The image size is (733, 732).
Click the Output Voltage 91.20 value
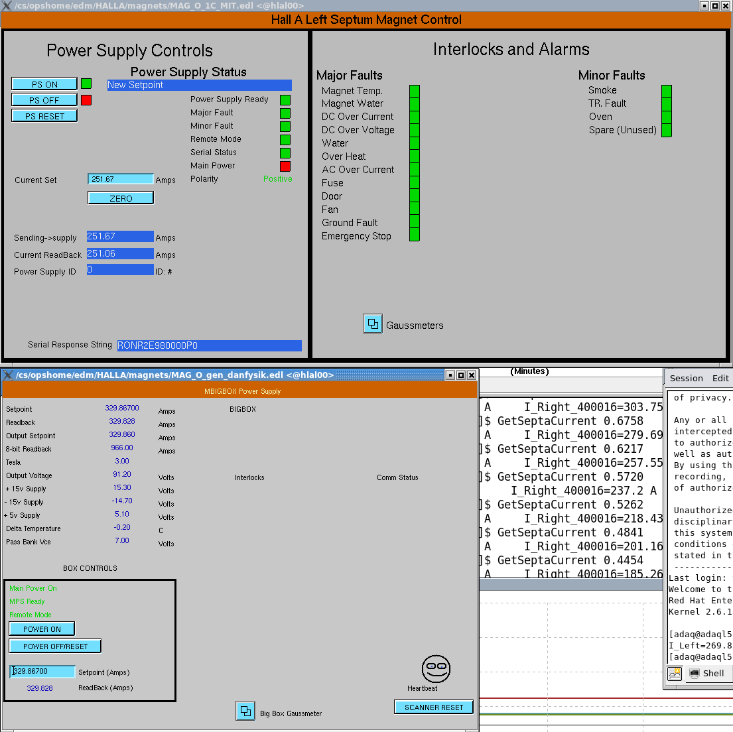pos(122,474)
